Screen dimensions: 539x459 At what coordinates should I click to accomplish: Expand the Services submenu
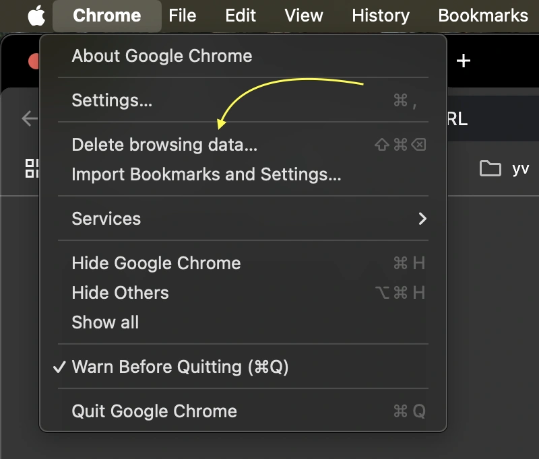(x=243, y=219)
